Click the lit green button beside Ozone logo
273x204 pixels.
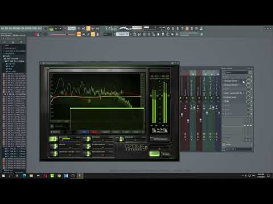[x=154, y=154]
